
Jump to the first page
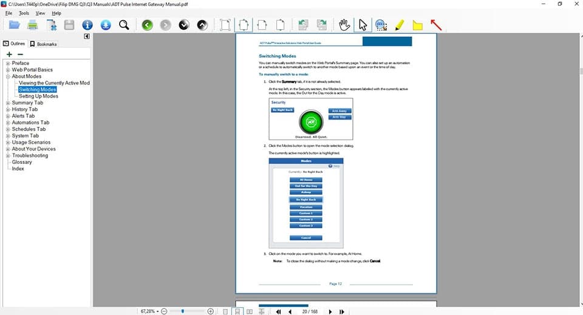tap(278, 311)
